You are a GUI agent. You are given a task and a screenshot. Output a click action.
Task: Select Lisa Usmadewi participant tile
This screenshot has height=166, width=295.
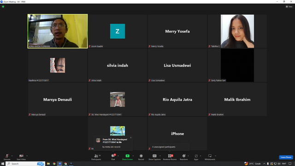pyautogui.click(x=177, y=65)
